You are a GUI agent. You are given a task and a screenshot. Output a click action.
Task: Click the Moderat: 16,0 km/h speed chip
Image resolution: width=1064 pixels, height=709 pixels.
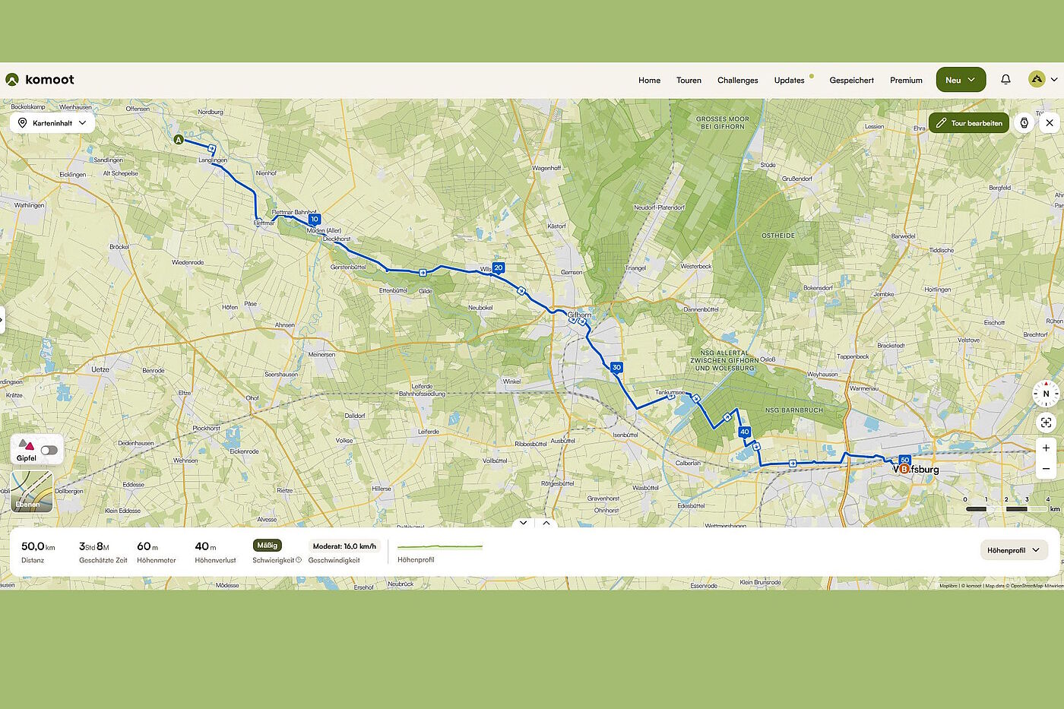tap(344, 546)
